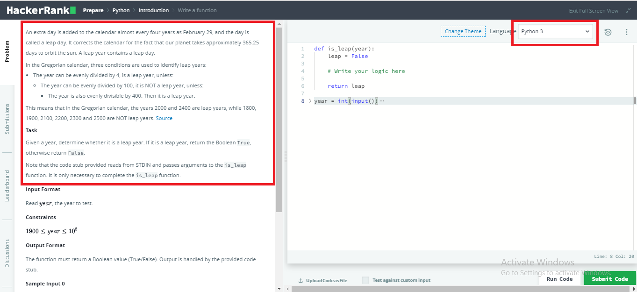Click the scroll down arrow in problem pane
This screenshot has height=292, width=637.
(279, 288)
